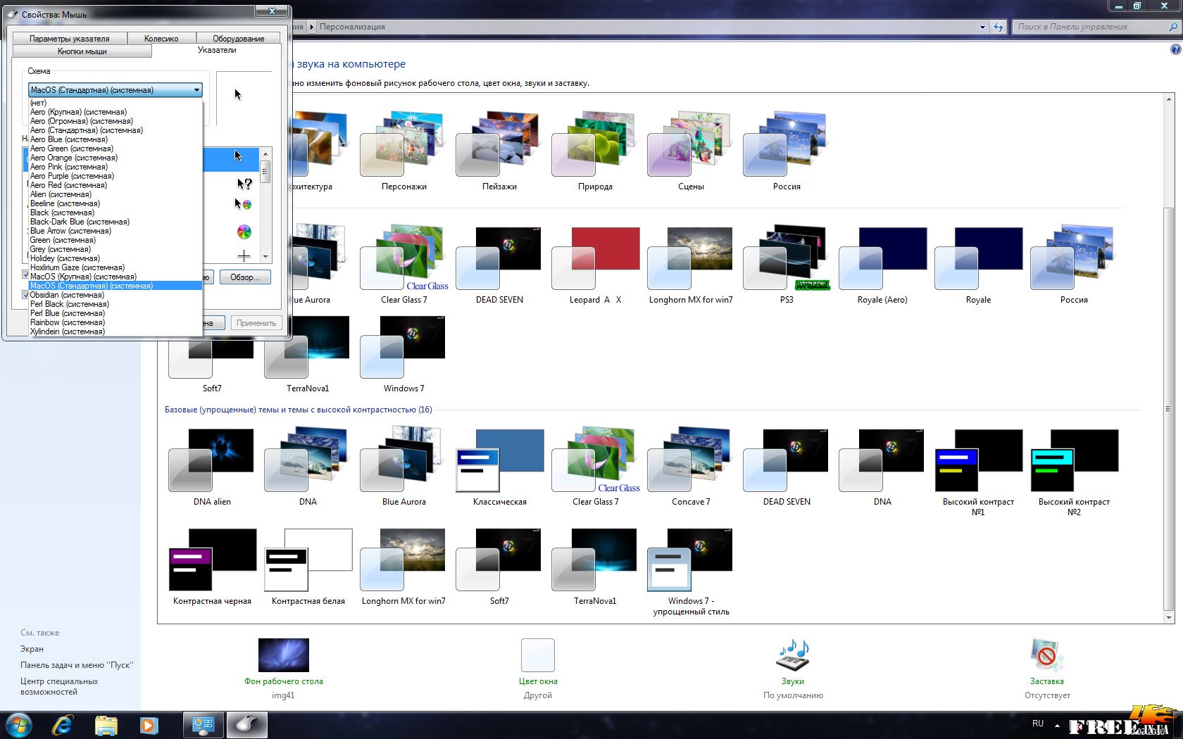Viewport: 1183px width, 739px height.
Task: Switch to the Mouse properties taskbar button
Action: (247, 725)
